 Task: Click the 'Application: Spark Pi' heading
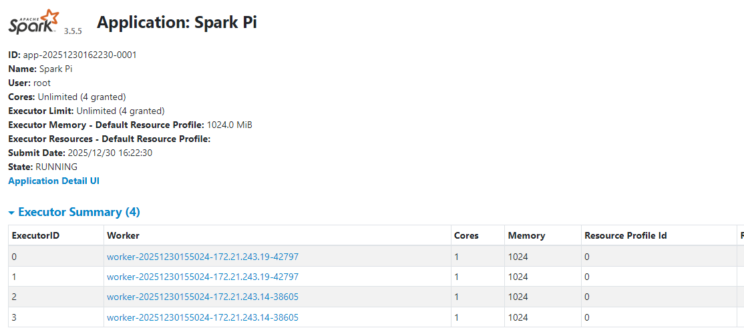click(x=177, y=22)
